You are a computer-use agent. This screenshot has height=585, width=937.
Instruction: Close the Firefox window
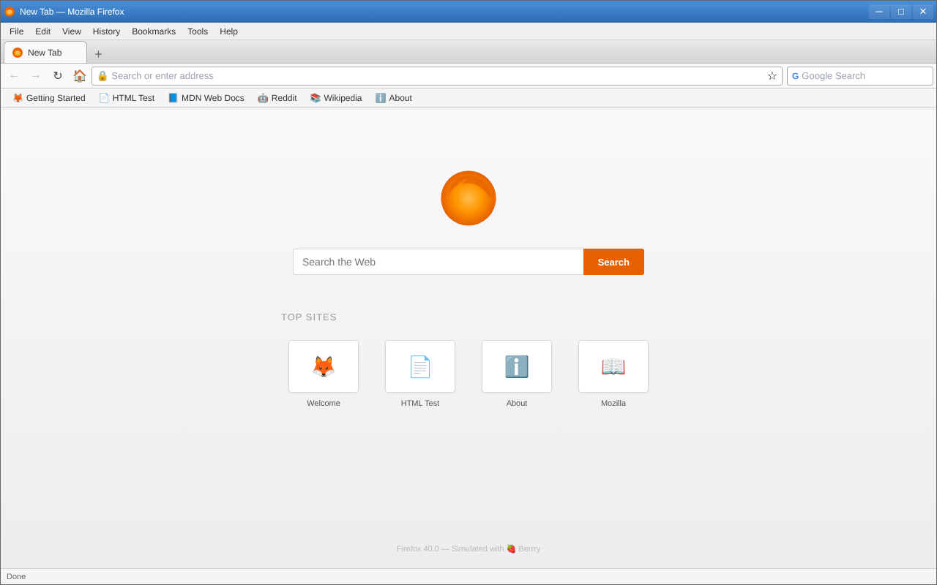[x=923, y=12]
